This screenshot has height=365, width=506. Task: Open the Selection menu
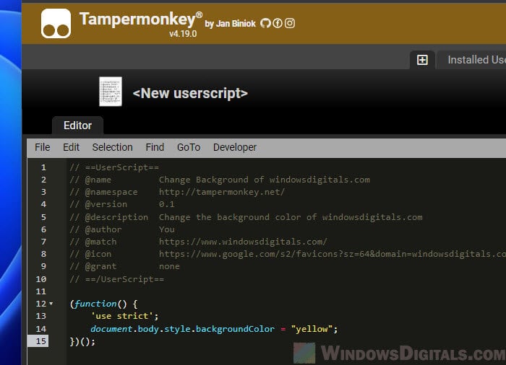coord(112,147)
